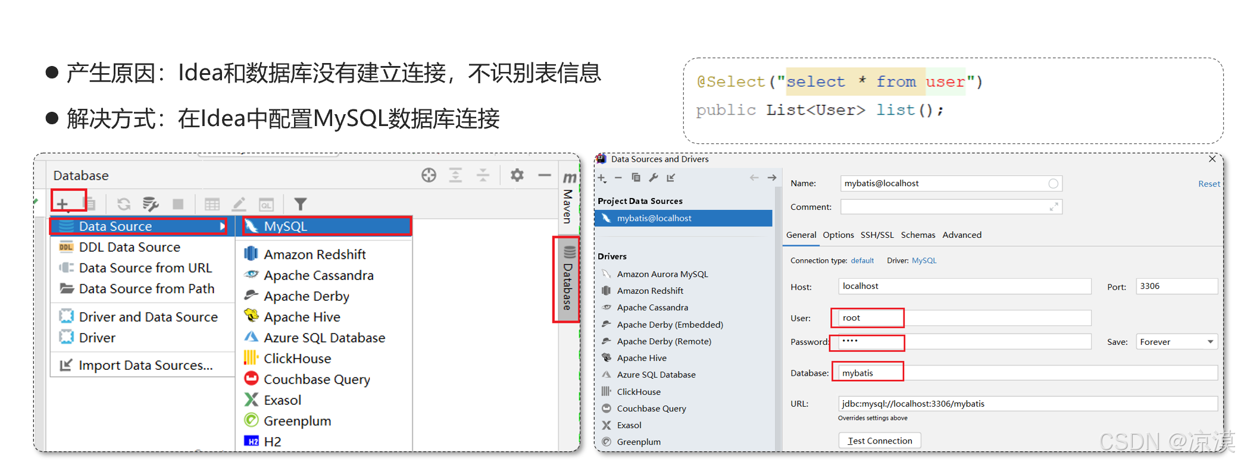Open the Maven side tab
The width and height of the screenshot is (1238, 462).
(568, 199)
